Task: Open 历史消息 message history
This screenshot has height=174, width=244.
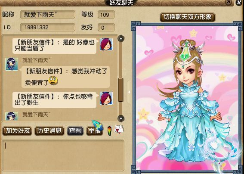Action: pos(49,131)
